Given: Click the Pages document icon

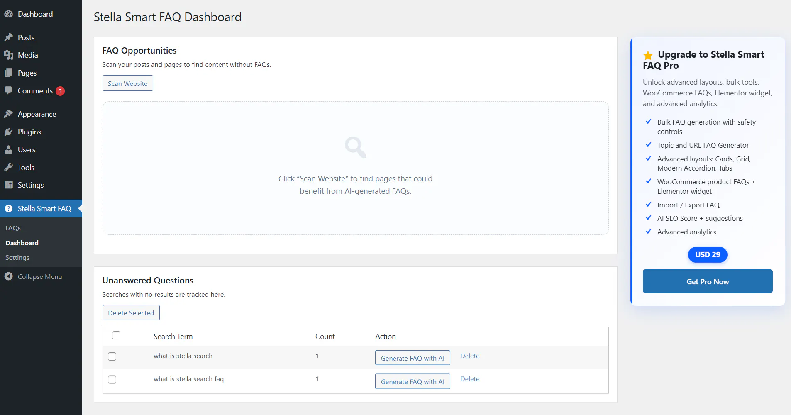Looking at the screenshot, I should tap(9, 73).
